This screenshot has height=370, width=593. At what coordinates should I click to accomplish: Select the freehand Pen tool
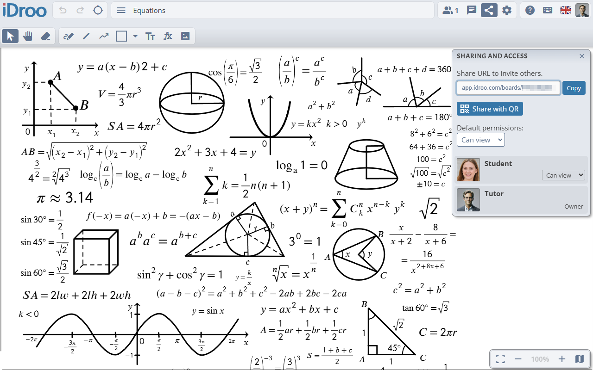(69, 36)
